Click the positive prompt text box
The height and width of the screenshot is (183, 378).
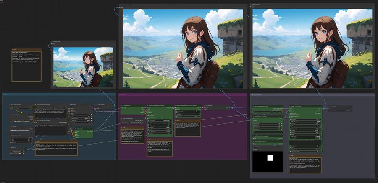click(x=50, y=111)
